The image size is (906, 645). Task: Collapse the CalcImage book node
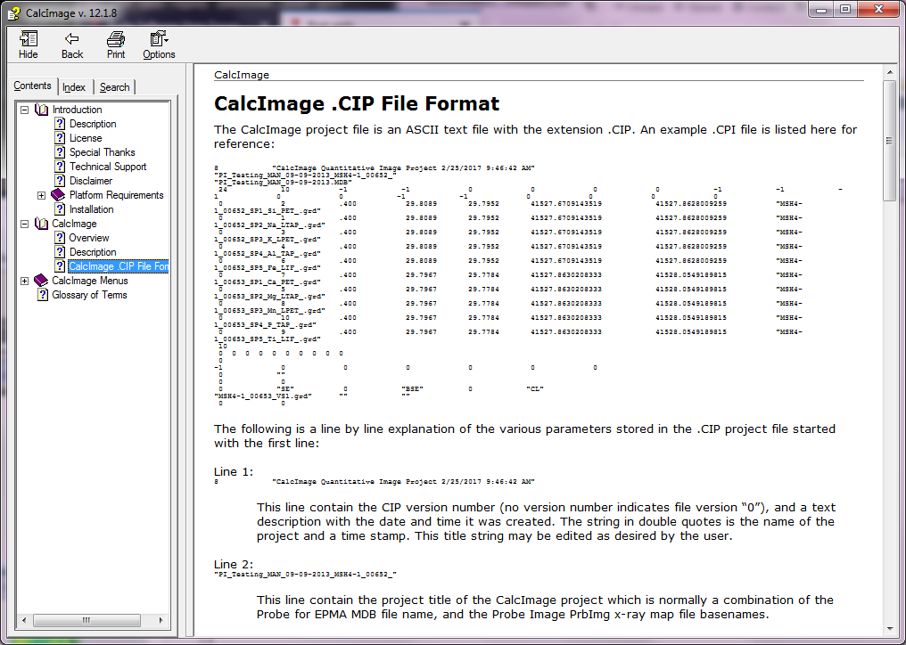point(24,224)
